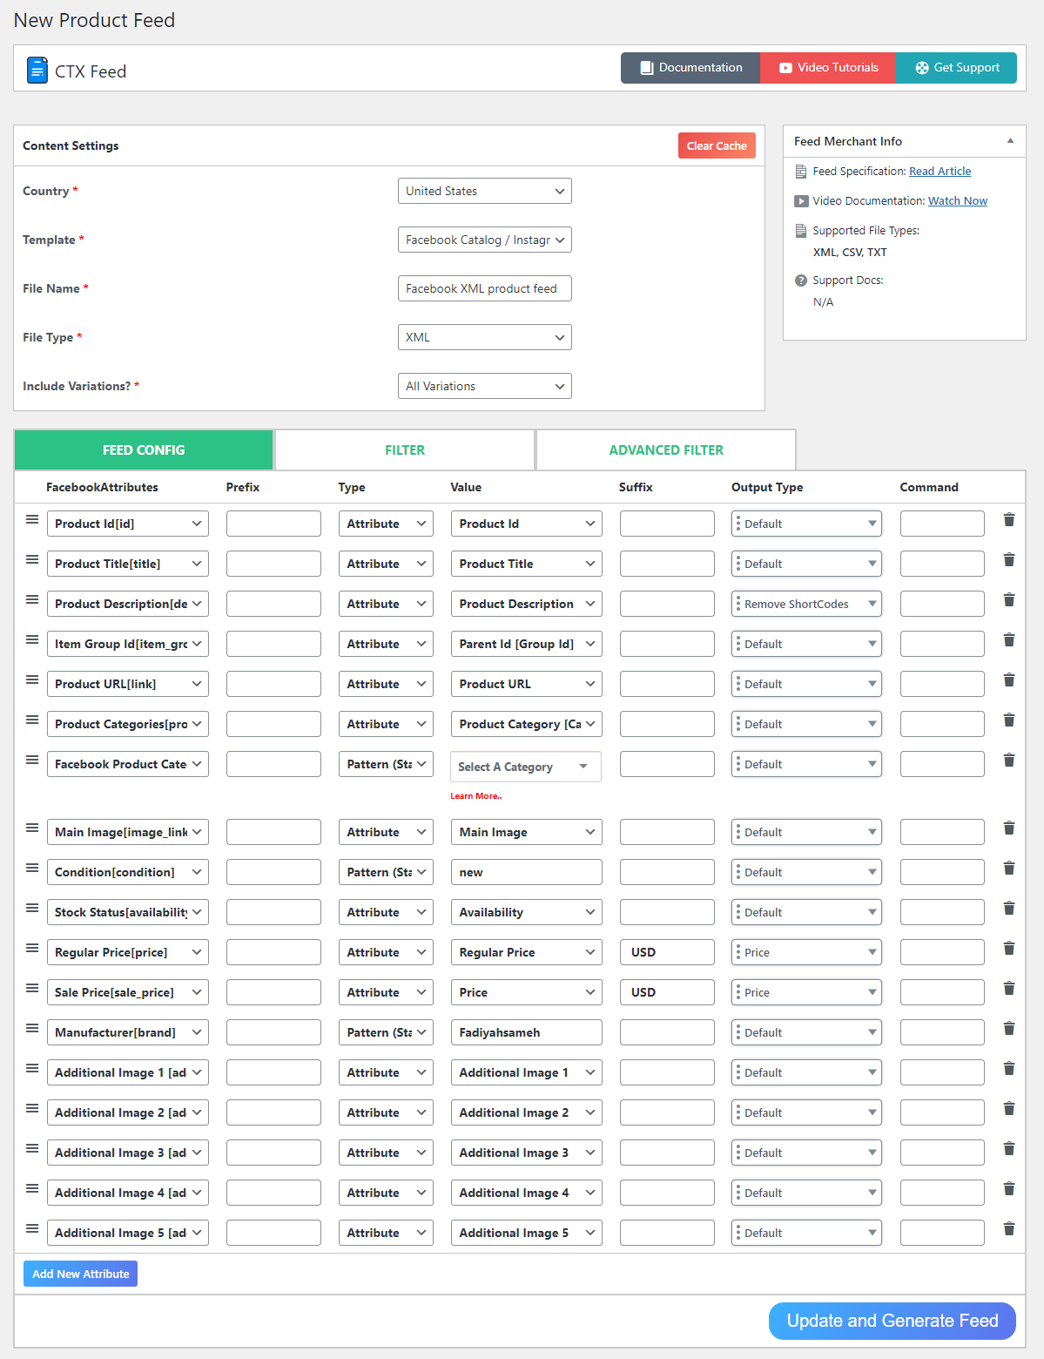Remove the Manufacturer brand row
1044x1359 pixels.
1009,1029
